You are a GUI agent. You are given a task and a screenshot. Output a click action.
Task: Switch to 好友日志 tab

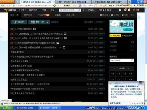[70, 15]
